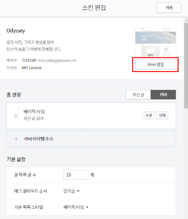Open the 기본 목록 스타일 베이직 타입 dropdown

coord(76,207)
